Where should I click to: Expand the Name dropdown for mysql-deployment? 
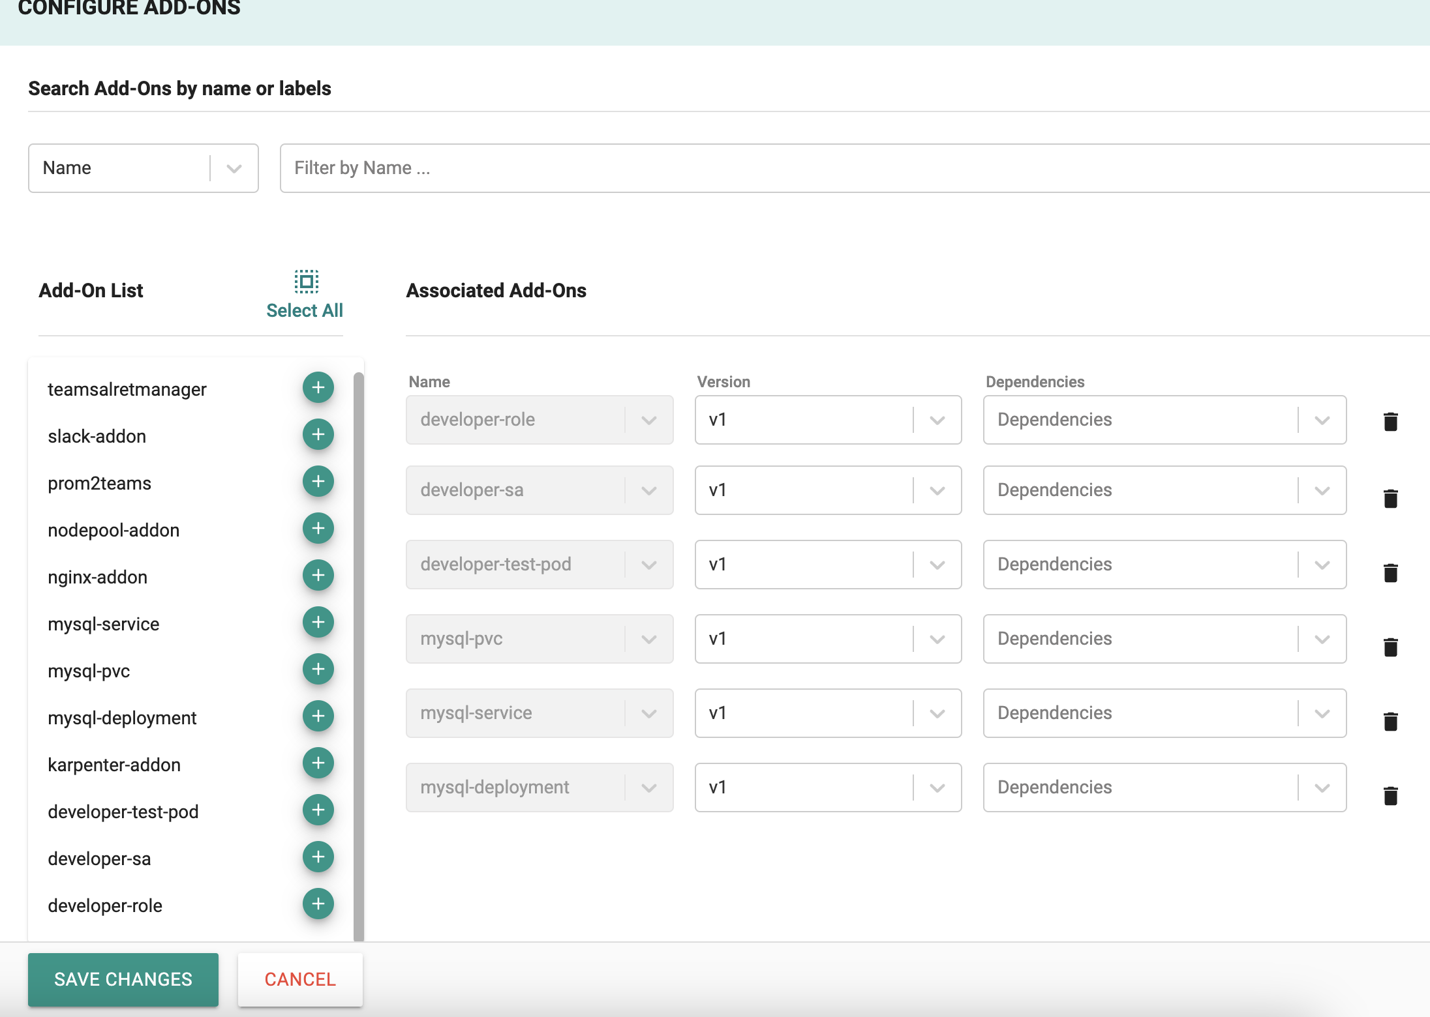652,787
